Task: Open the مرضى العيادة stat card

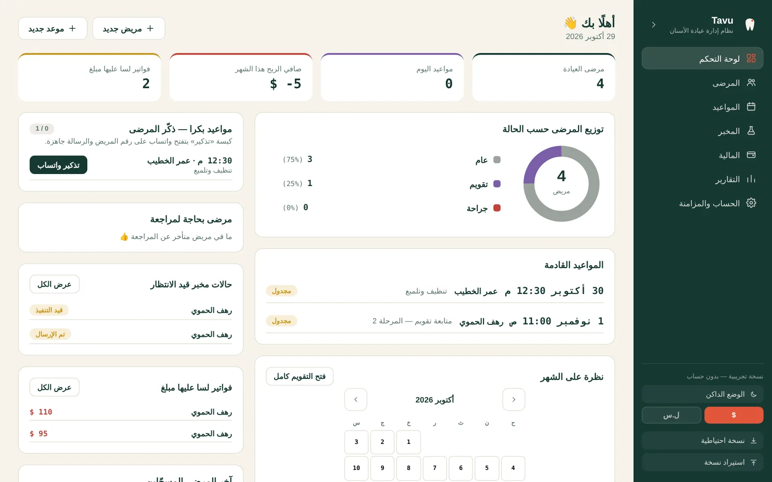Action: click(x=543, y=77)
